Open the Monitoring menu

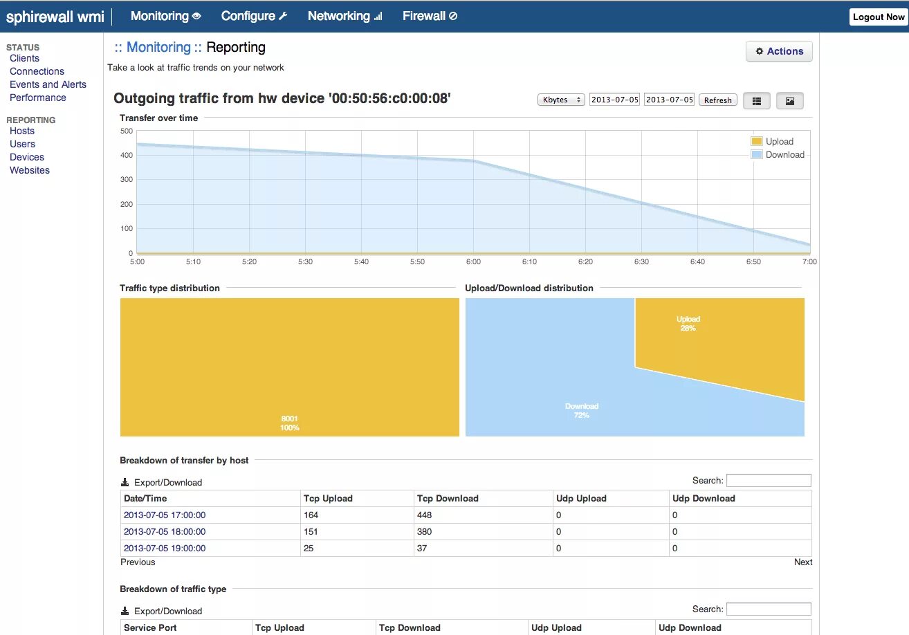tap(165, 16)
